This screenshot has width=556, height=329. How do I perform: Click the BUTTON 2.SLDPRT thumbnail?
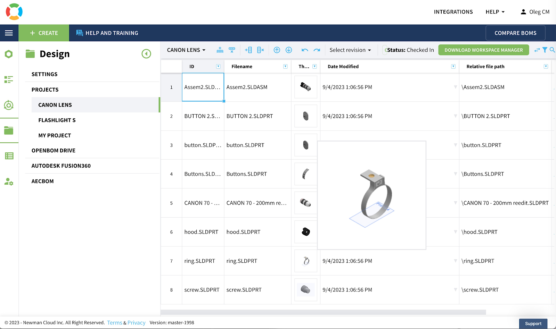[306, 116]
